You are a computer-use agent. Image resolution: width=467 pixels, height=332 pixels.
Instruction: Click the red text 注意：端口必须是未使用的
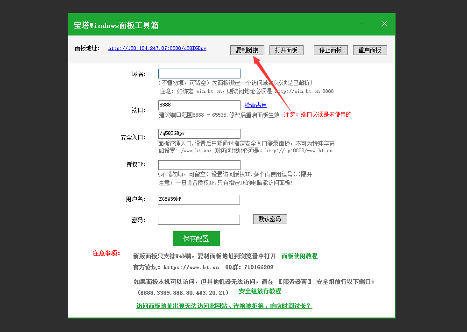(x=318, y=115)
